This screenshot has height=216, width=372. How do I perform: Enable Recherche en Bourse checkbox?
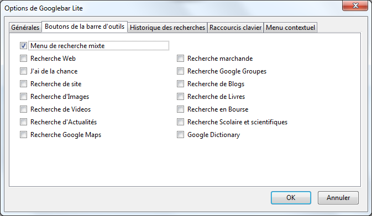click(180, 109)
